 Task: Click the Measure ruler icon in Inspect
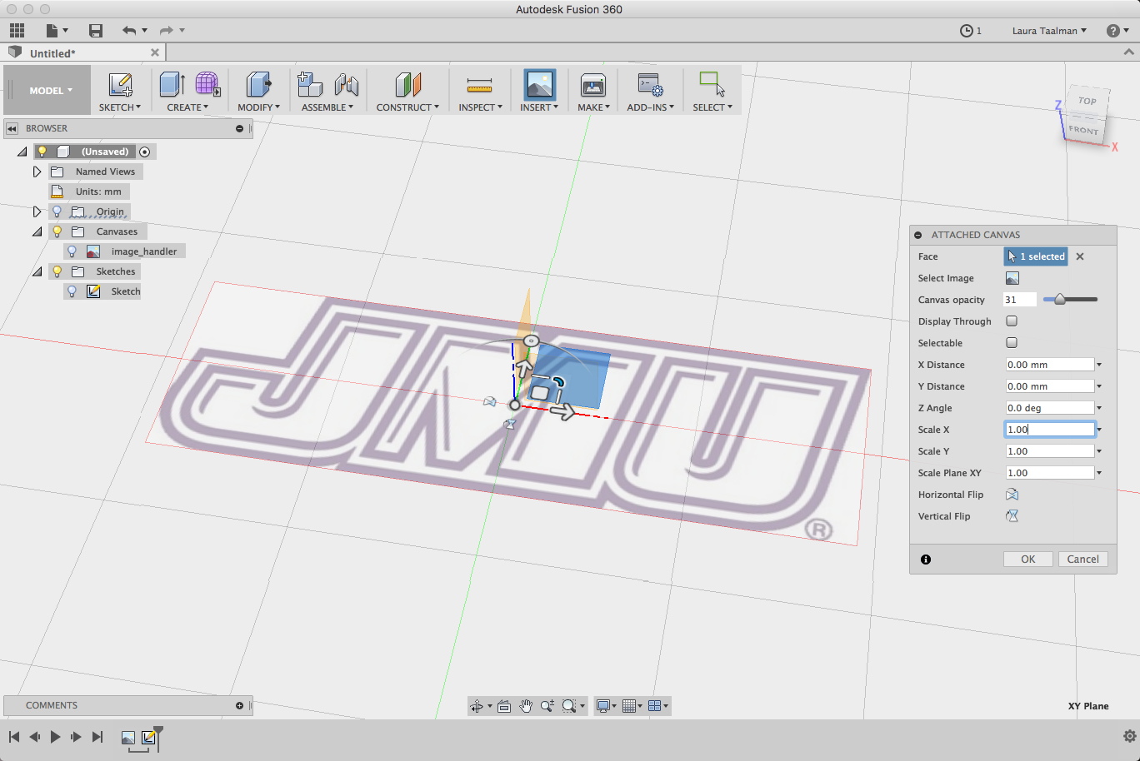point(480,84)
